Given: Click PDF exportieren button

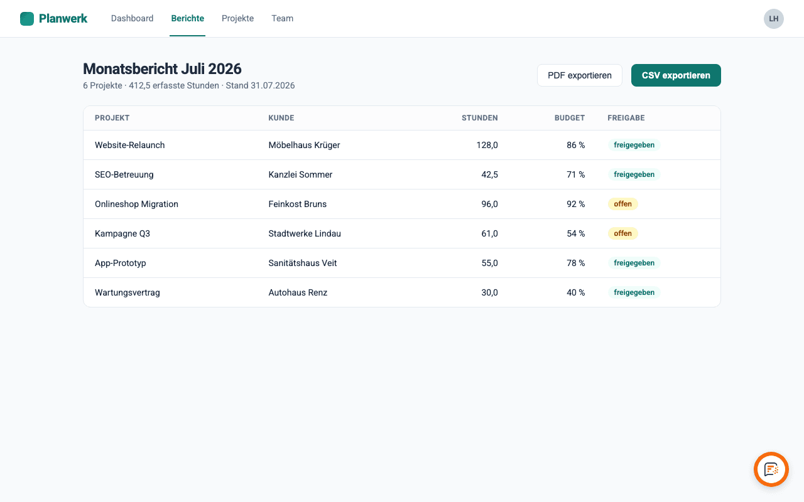Looking at the screenshot, I should point(580,75).
